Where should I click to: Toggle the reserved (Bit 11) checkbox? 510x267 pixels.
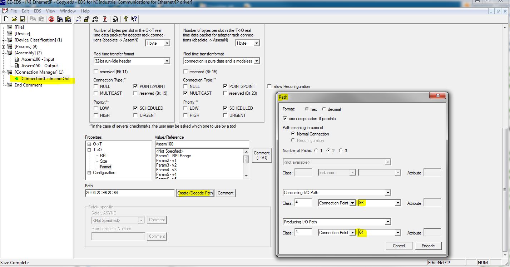[x=96, y=71]
